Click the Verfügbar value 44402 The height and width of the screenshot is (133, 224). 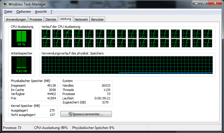[52, 94]
